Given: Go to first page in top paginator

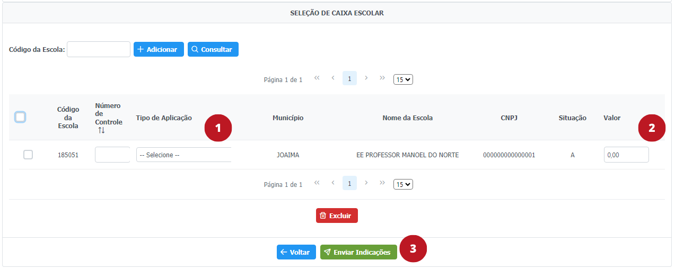Looking at the screenshot, I should point(317,78).
